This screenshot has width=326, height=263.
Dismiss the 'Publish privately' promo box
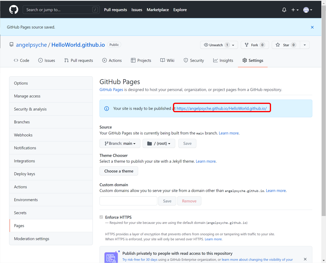tap(305, 259)
